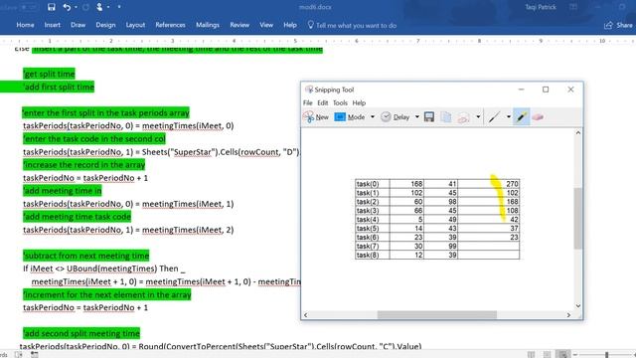
Task: Click the "'add meeting time in" comment line
Action: 63,191
